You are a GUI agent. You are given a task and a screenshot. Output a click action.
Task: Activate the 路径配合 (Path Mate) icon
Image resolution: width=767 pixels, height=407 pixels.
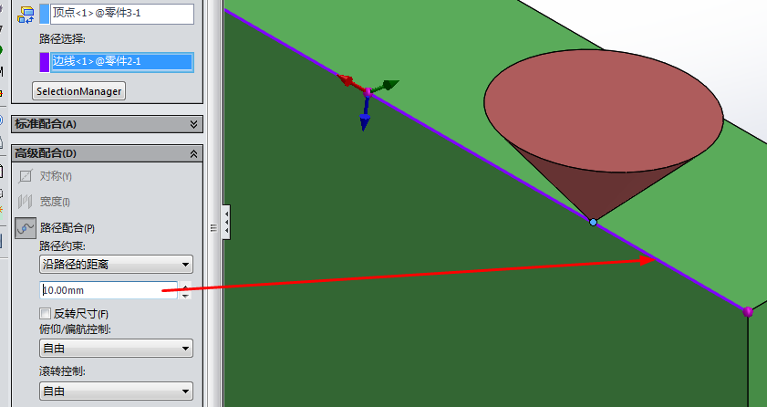click(x=25, y=228)
